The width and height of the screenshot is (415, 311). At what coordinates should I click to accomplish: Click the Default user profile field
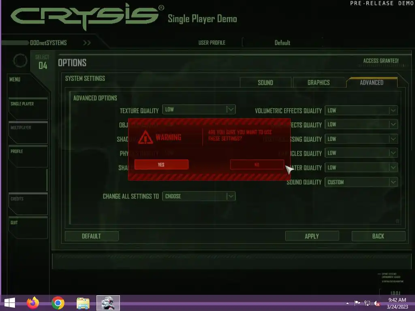tap(282, 43)
